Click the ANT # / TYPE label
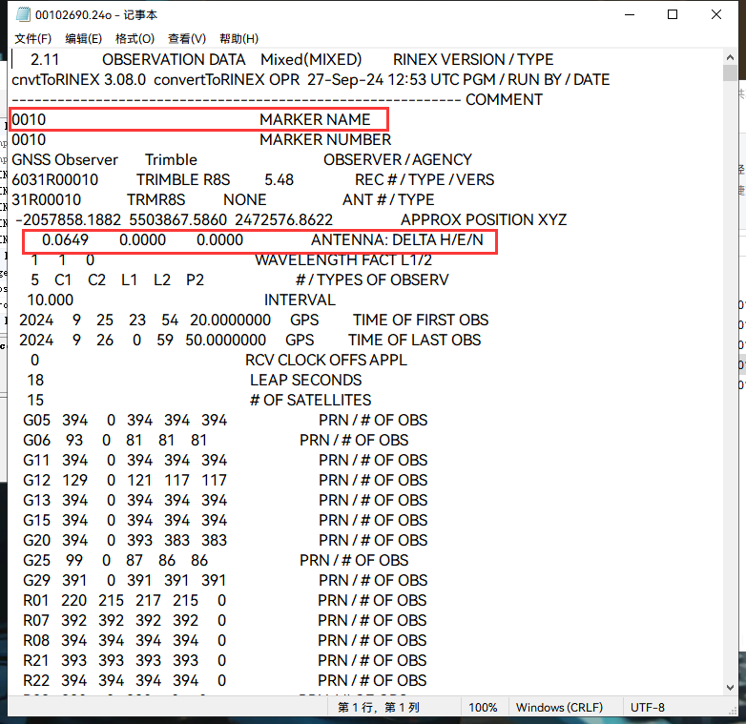This screenshot has width=746, height=724. pos(388,199)
